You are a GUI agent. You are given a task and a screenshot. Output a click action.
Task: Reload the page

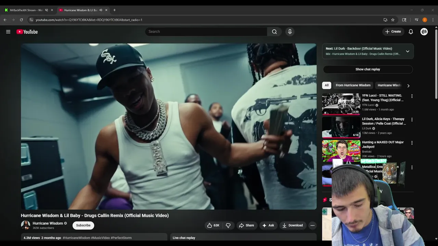pyautogui.click(x=21, y=20)
